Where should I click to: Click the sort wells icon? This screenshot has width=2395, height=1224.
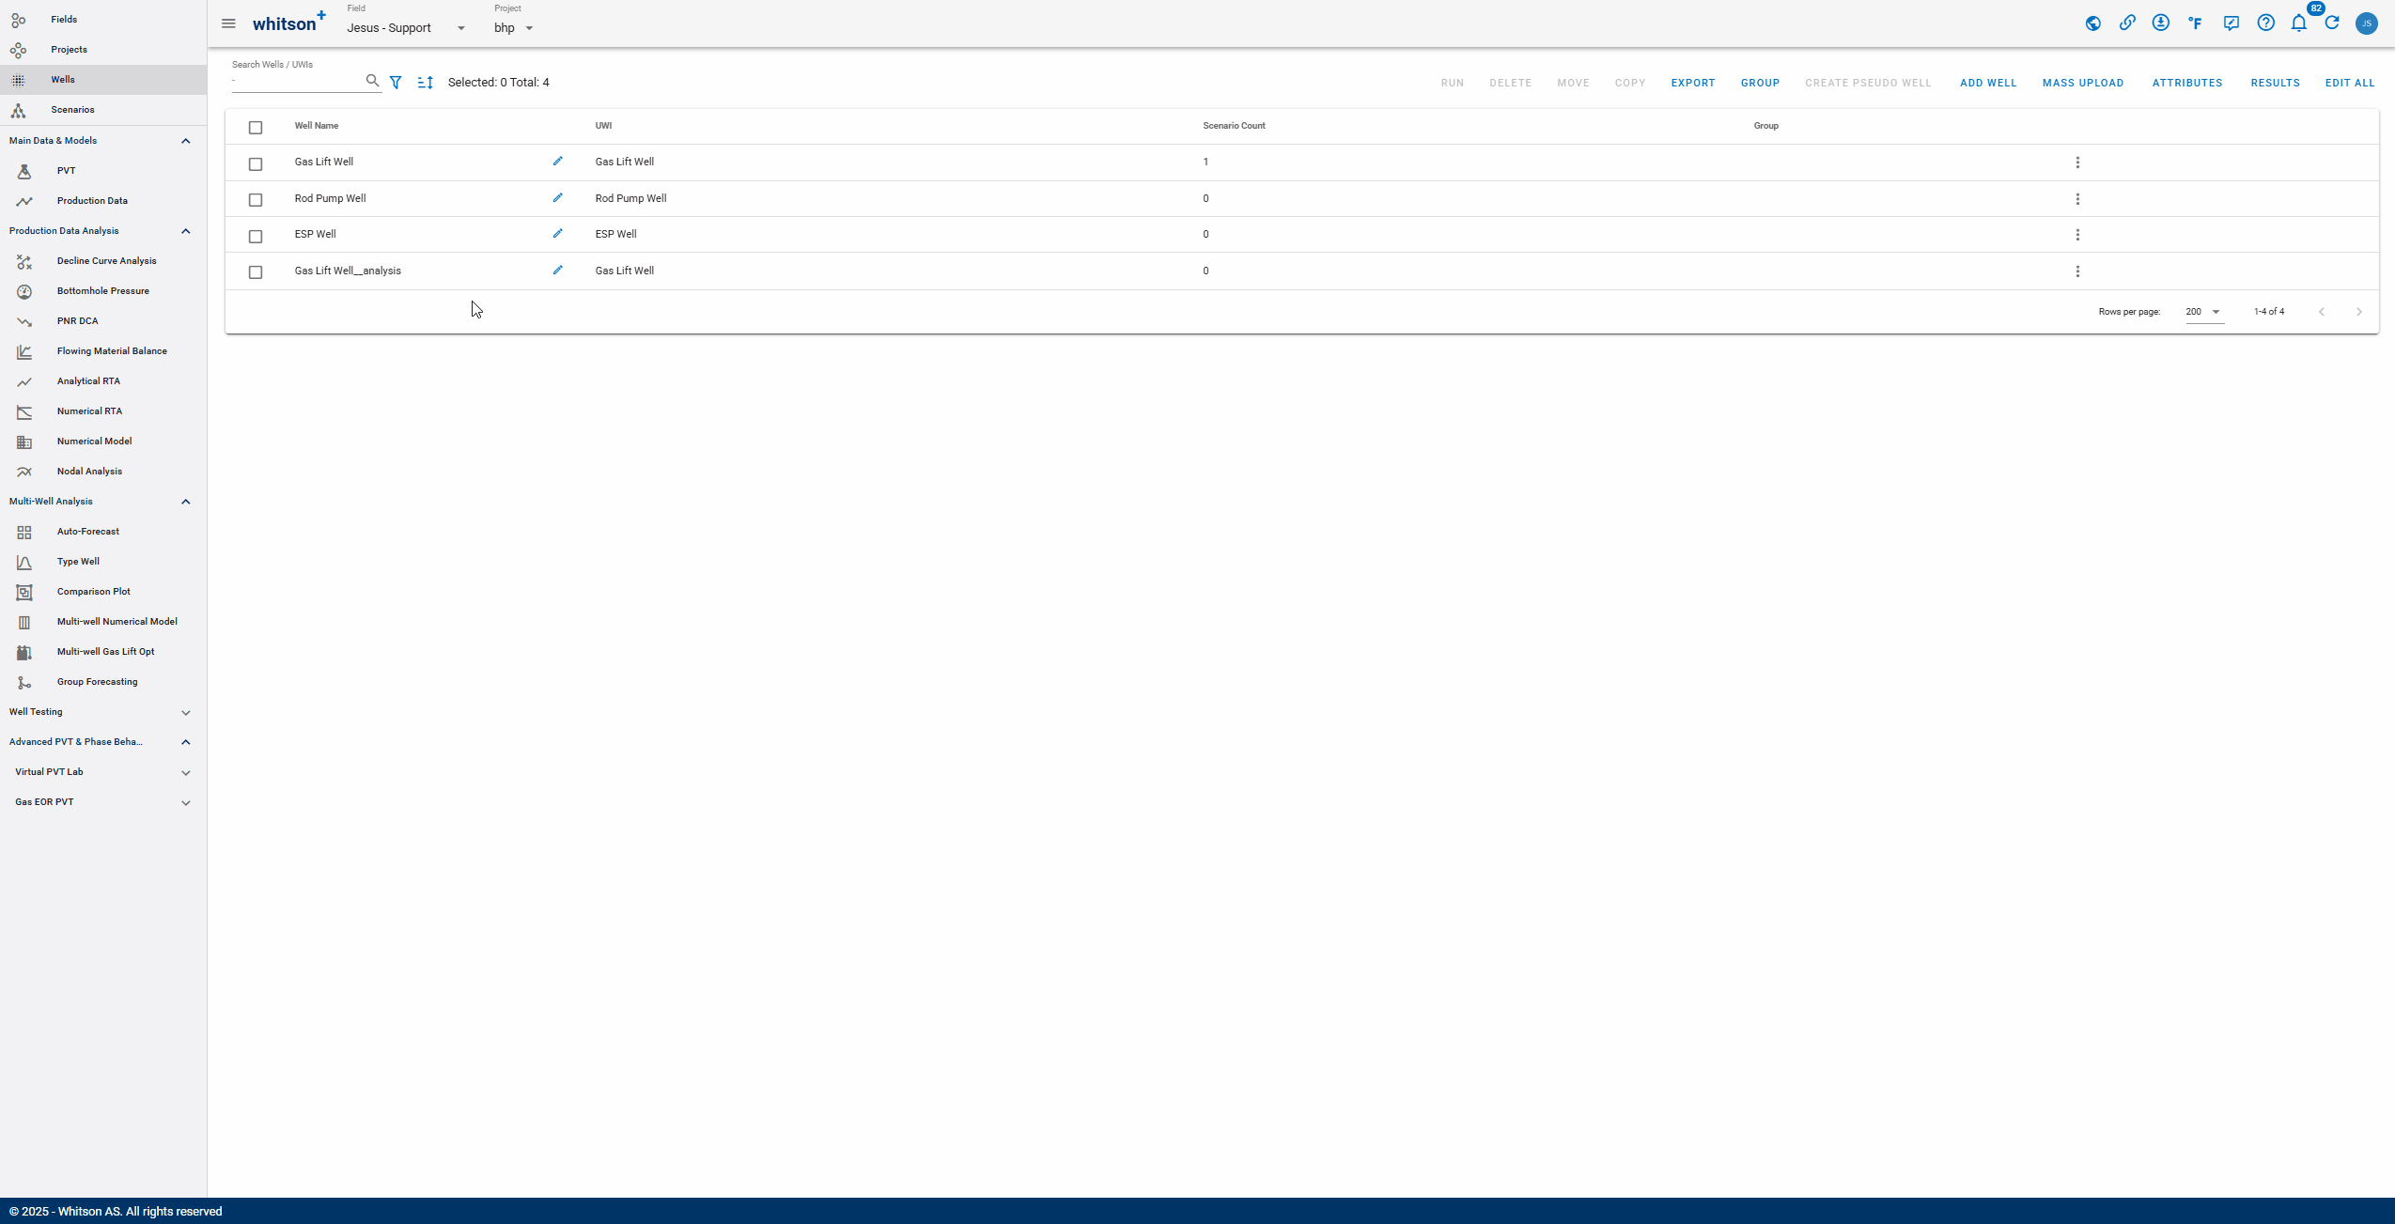pyautogui.click(x=425, y=83)
